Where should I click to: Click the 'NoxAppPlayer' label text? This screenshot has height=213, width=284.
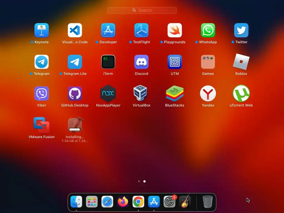tap(108, 105)
